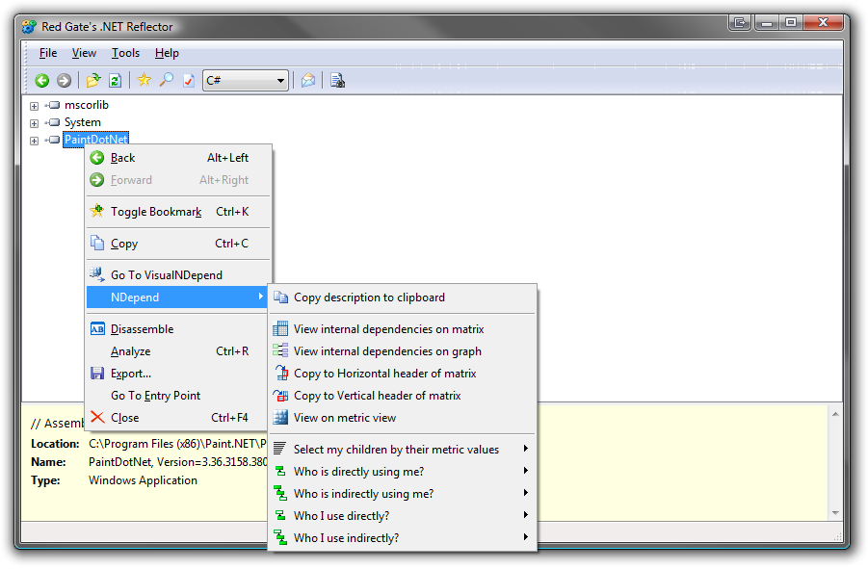Click the envelope toolbar icon
Viewport: 868px width, 569px height.
tap(308, 81)
